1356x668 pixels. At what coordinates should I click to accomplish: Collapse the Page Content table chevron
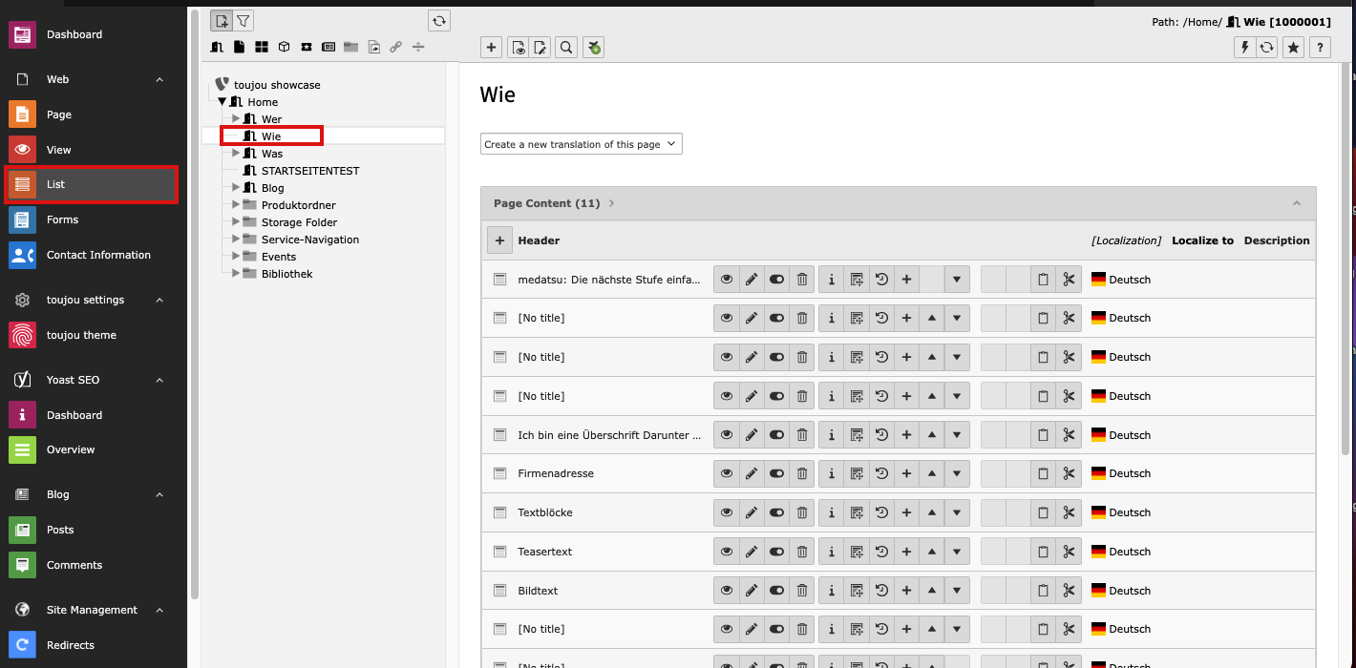tap(1296, 203)
